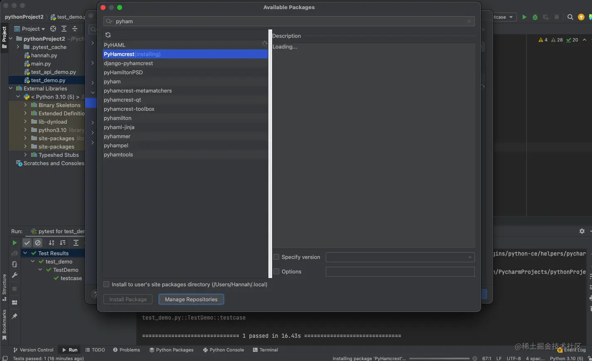Expand the lib-dynload folder

[25, 122]
